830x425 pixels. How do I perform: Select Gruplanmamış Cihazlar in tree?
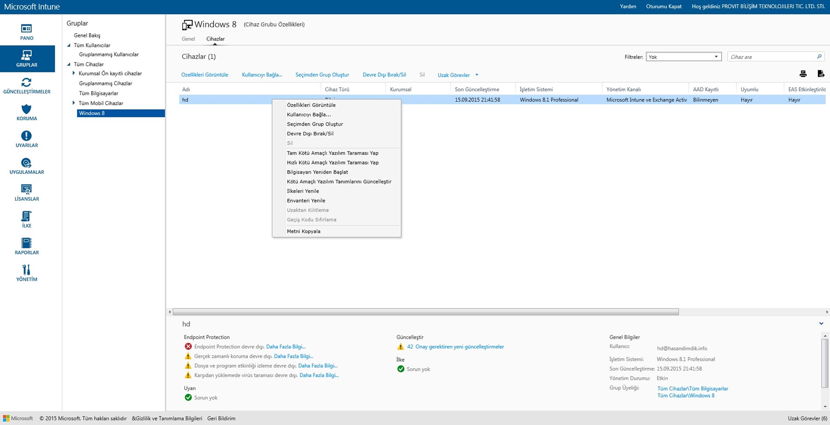point(105,83)
